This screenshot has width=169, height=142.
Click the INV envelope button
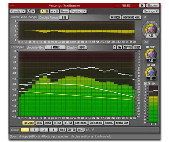tap(119, 47)
